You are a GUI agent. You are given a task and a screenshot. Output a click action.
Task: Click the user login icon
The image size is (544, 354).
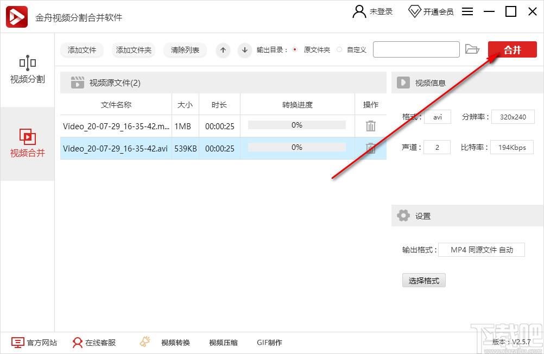click(x=359, y=11)
